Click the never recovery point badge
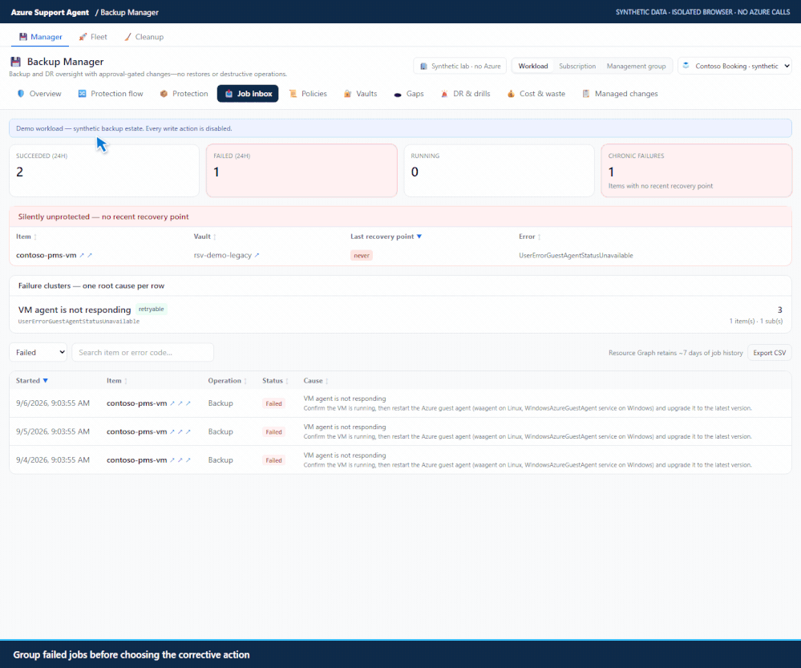Viewport: 801px width, 668px height. pos(362,256)
